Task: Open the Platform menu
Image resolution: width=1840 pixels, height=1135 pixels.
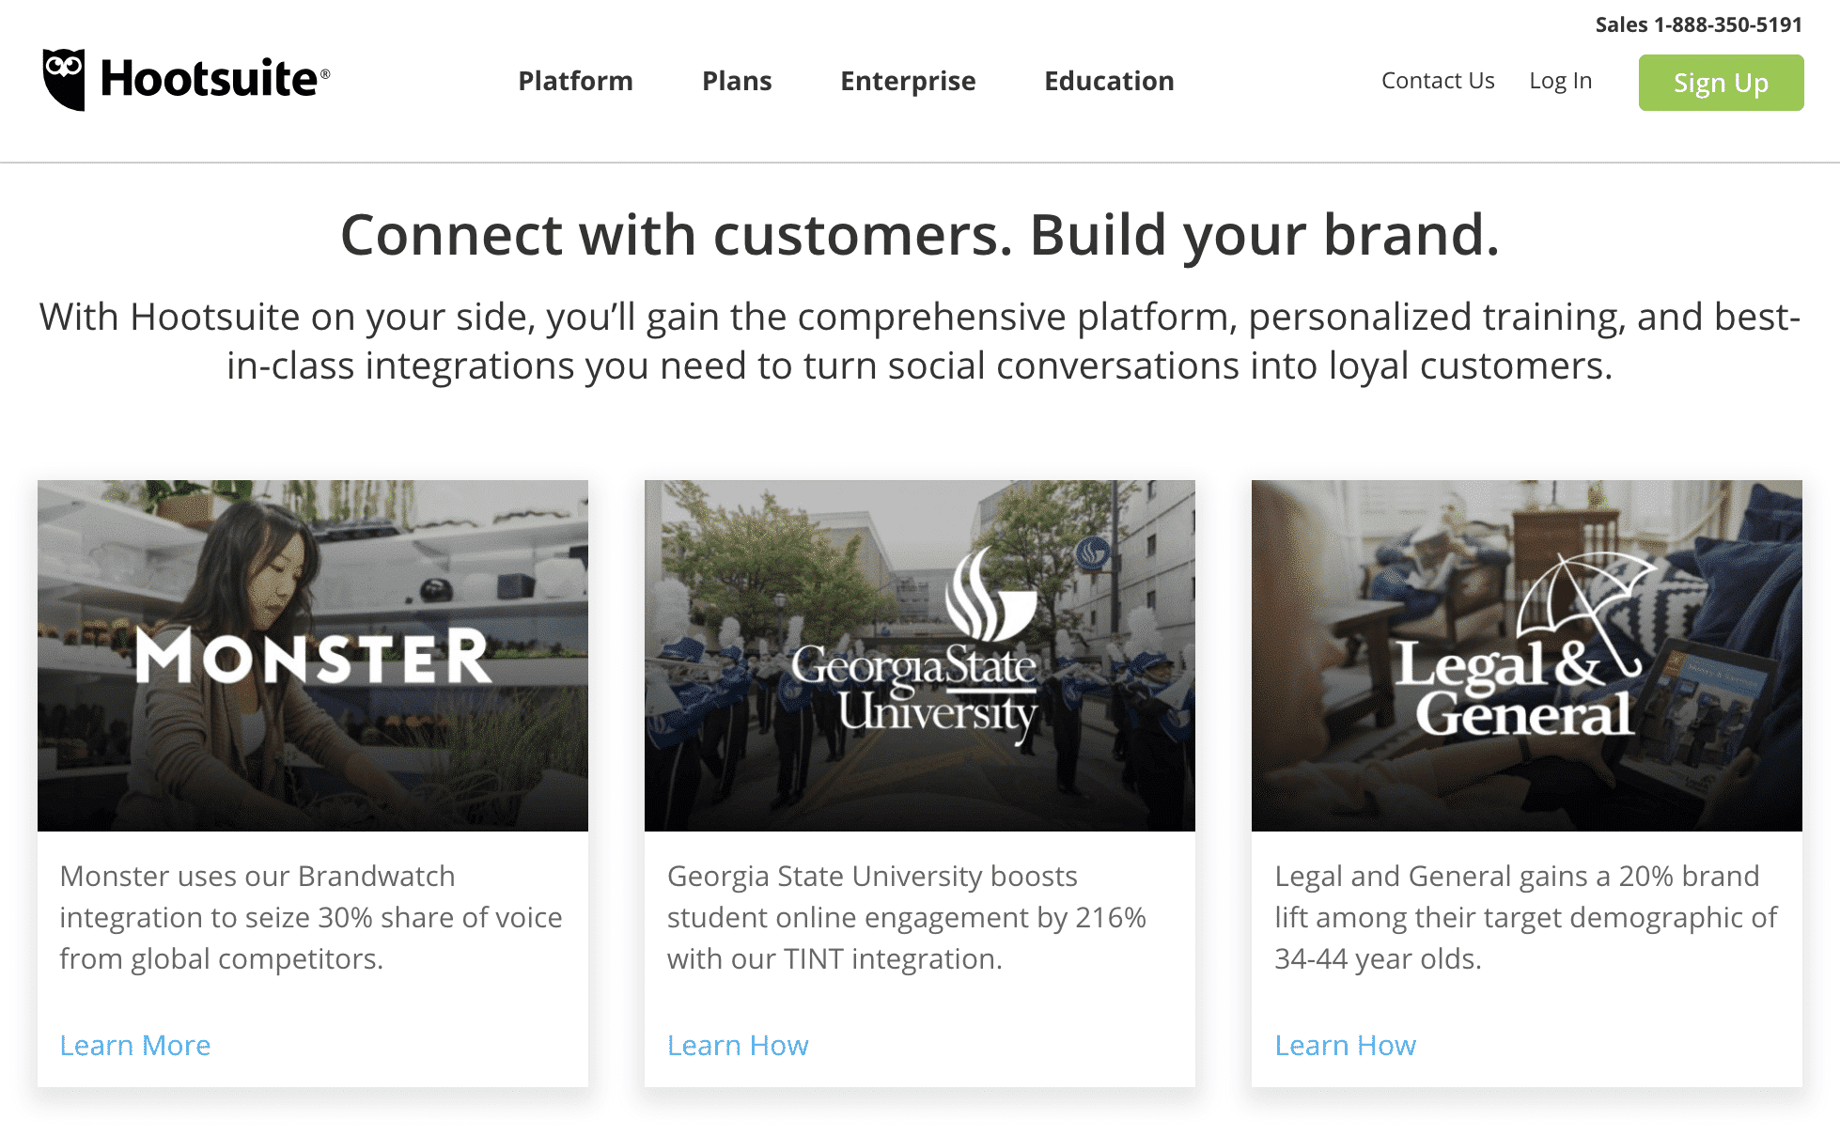Action: (575, 81)
